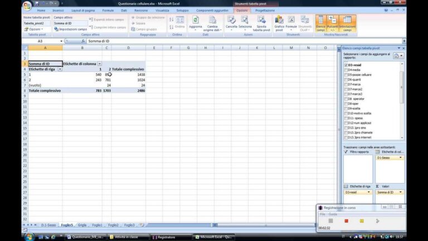Open the Formule ribbon tab
Screen dimensions: 428x241
coord(108,11)
